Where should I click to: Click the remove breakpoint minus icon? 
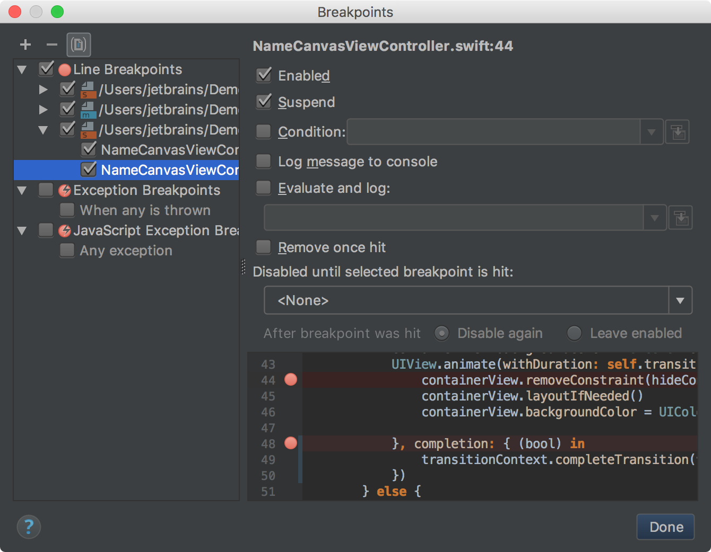click(x=51, y=44)
